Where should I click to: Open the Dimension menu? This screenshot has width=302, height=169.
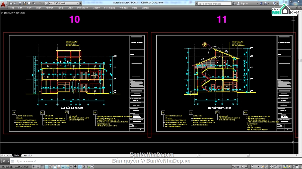pyautogui.click(x=83, y=8)
